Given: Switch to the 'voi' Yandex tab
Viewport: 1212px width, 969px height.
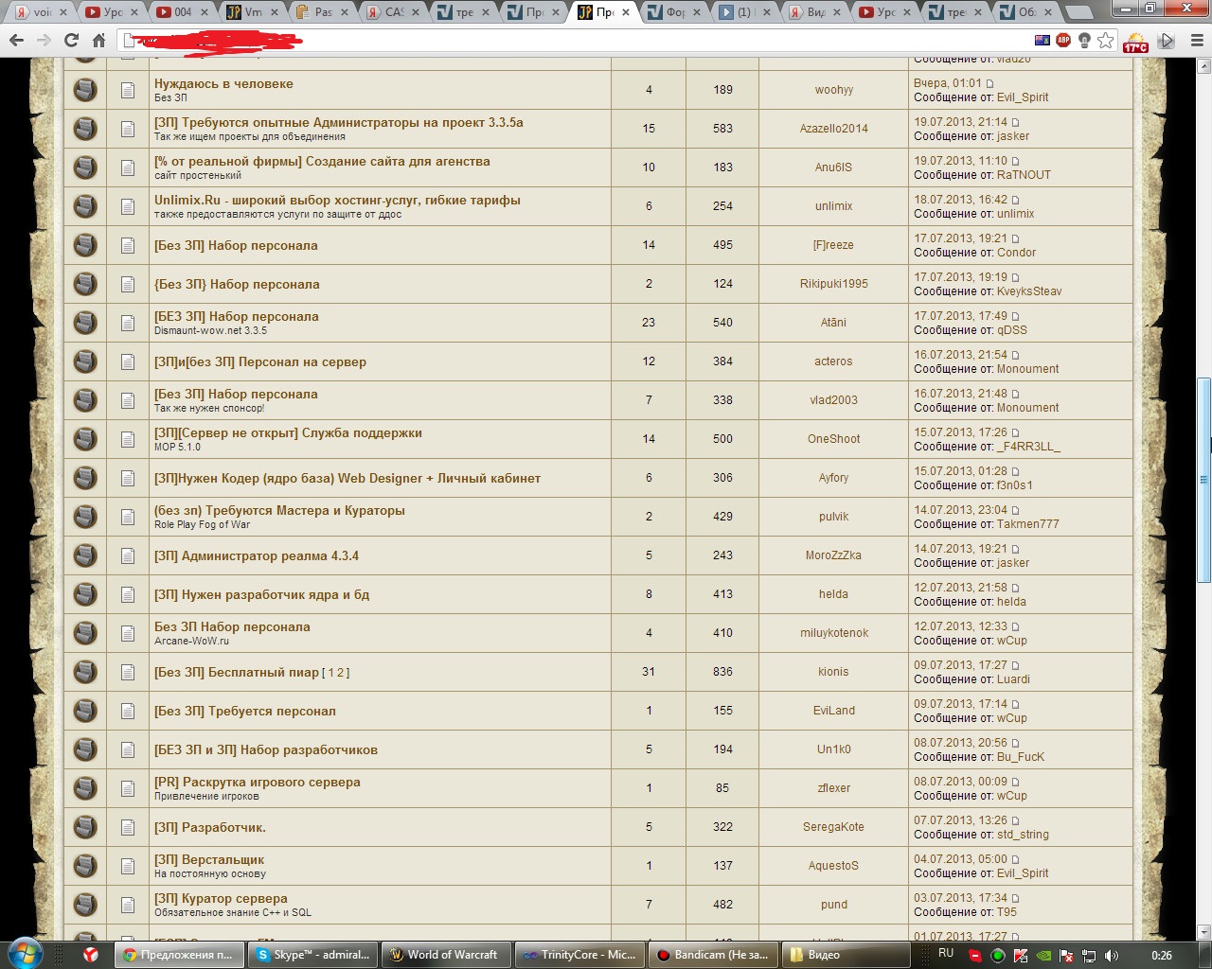Looking at the screenshot, I should [x=41, y=12].
